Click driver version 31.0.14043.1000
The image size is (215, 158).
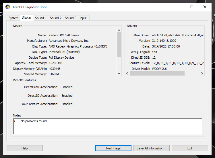[164, 41]
